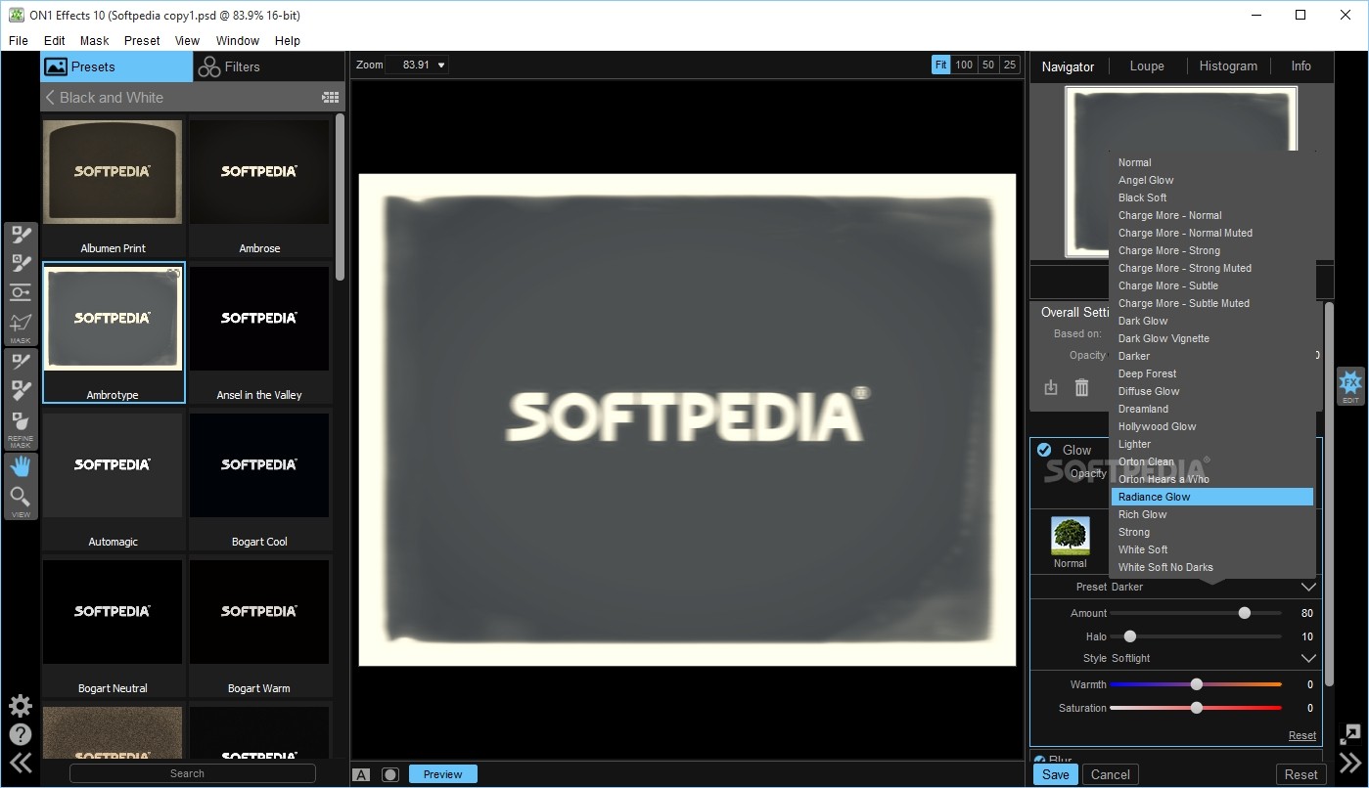Click the Save button
The width and height of the screenshot is (1369, 788).
pyautogui.click(x=1055, y=774)
